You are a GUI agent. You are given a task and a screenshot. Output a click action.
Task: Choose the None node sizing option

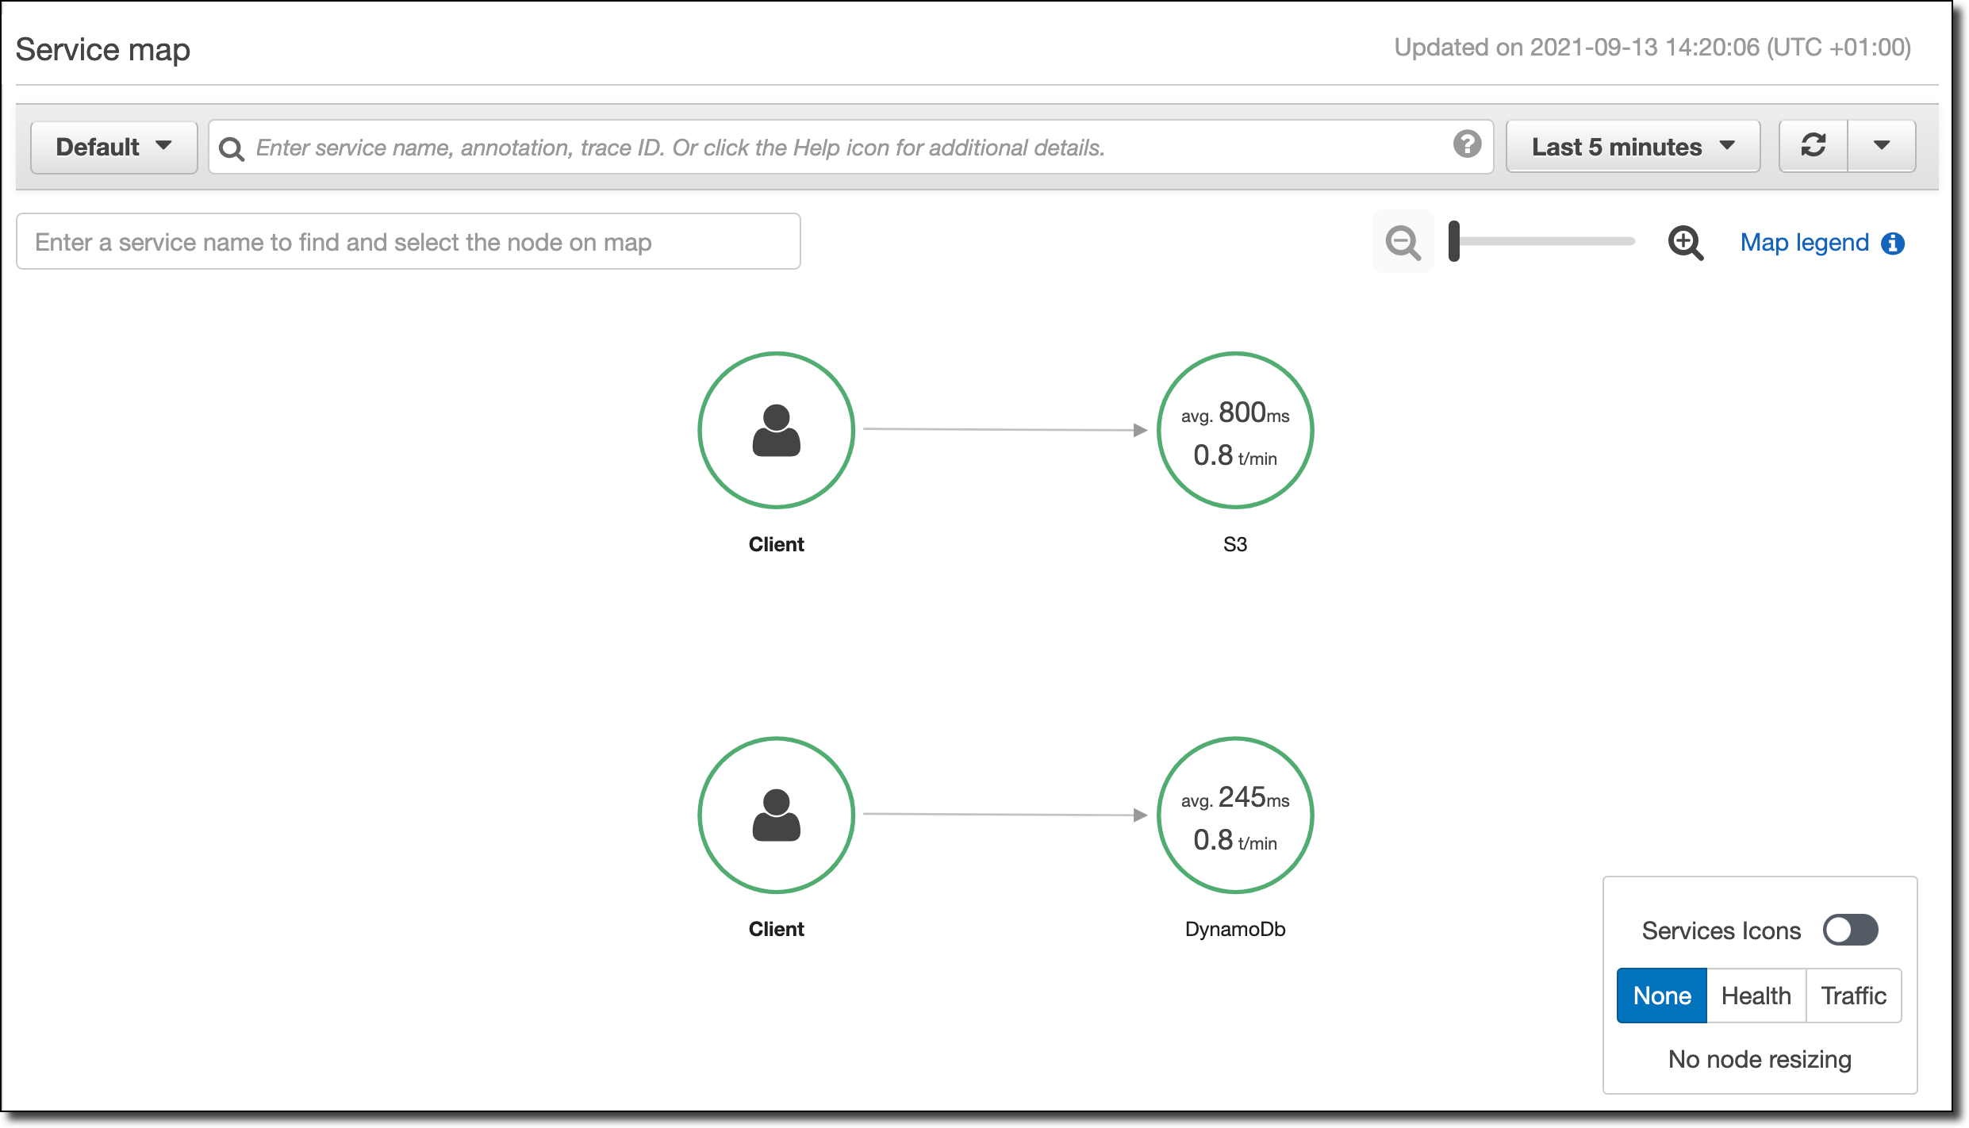tap(1662, 996)
